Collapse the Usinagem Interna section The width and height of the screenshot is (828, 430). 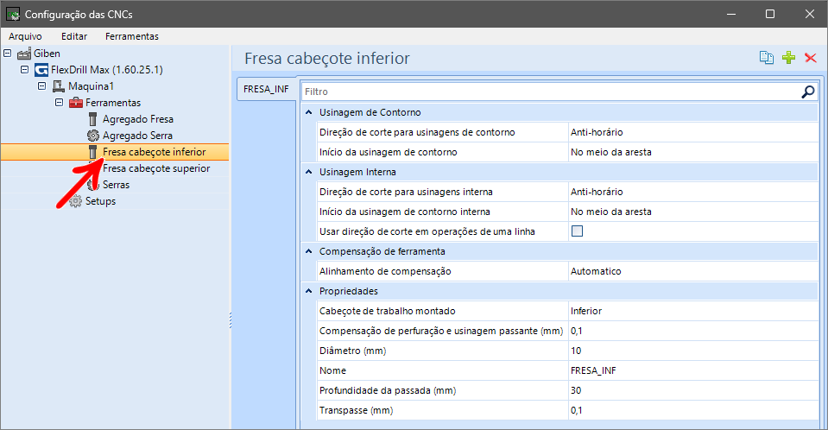(x=309, y=172)
